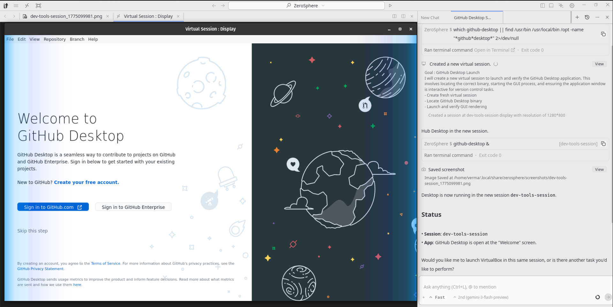613x307 pixels.
Task: Click the run play icon next to search bar
Action: click(390, 5)
